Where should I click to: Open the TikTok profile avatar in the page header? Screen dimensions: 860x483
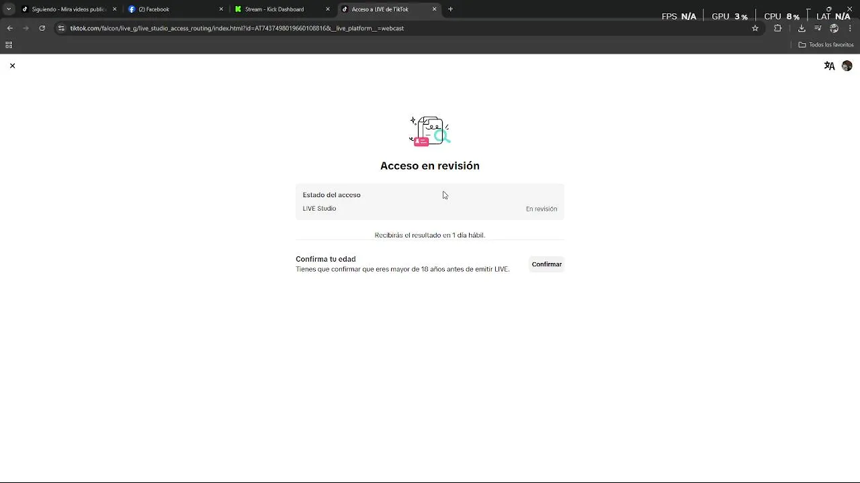[847, 66]
